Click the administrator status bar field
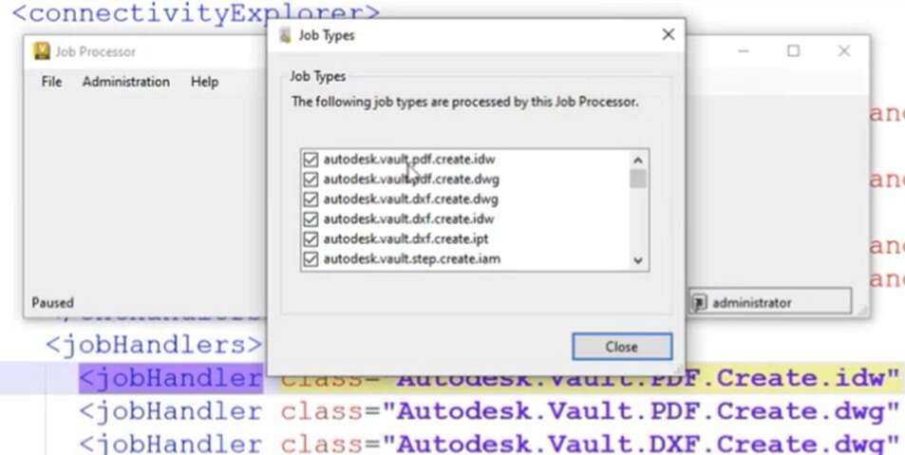Screen dimensions: 905x455 click(769, 303)
